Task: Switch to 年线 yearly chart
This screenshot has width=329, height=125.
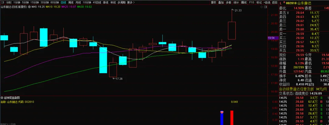Action: (x=113, y=2)
